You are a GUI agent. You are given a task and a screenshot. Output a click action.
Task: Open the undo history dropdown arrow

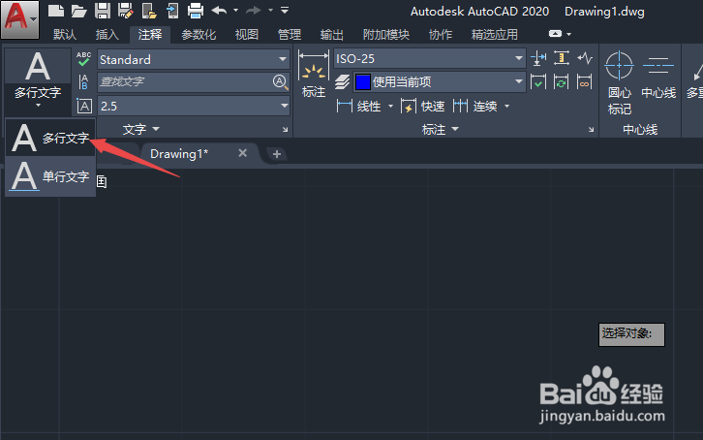pos(236,10)
